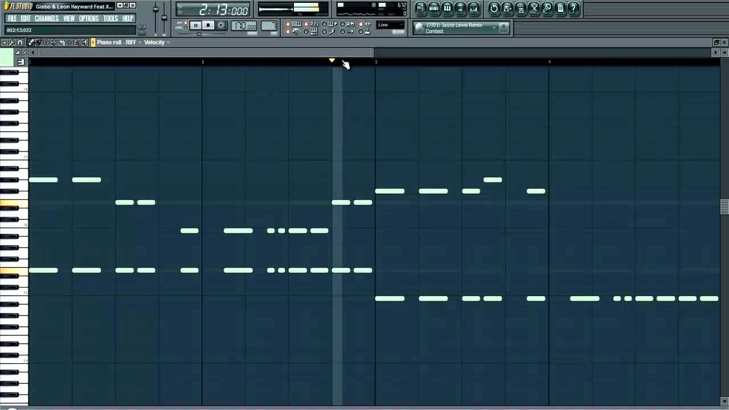Open the EDIT menu

(x=26, y=18)
